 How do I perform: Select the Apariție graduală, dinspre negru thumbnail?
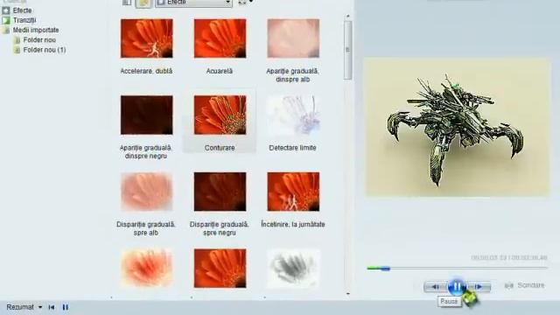click(x=147, y=115)
